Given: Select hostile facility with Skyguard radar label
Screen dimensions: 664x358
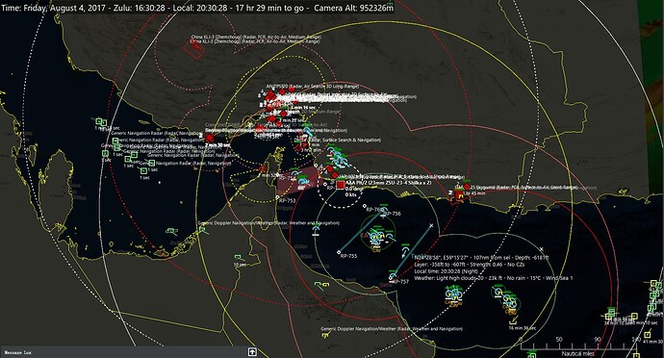Looking at the screenshot, I should coord(459,195).
